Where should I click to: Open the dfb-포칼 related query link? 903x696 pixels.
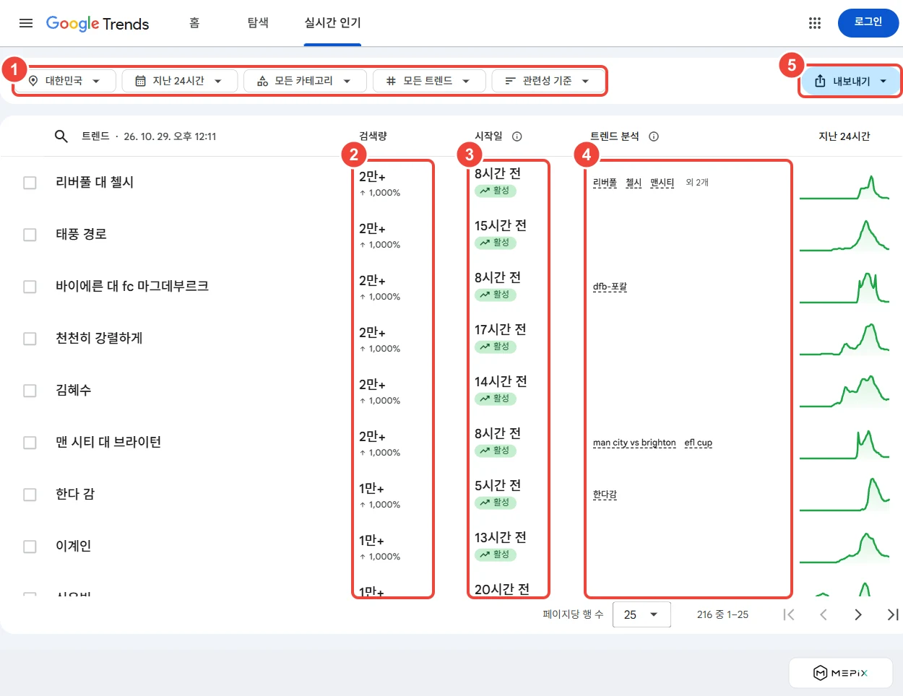pyautogui.click(x=610, y=287)
